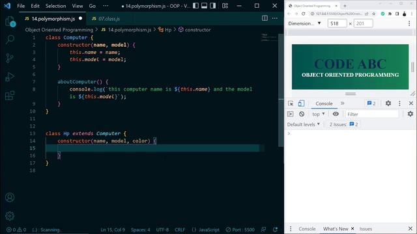The height and width of the screenshot is (234, 417).
Task: Close the What's New drawer tab
Action: coord(352,228)
